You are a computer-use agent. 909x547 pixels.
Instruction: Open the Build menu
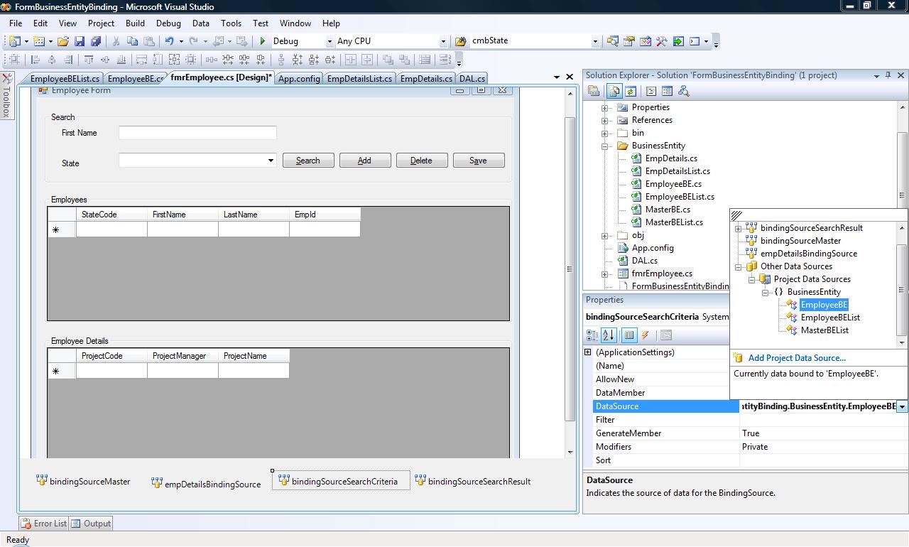(135, 23)
